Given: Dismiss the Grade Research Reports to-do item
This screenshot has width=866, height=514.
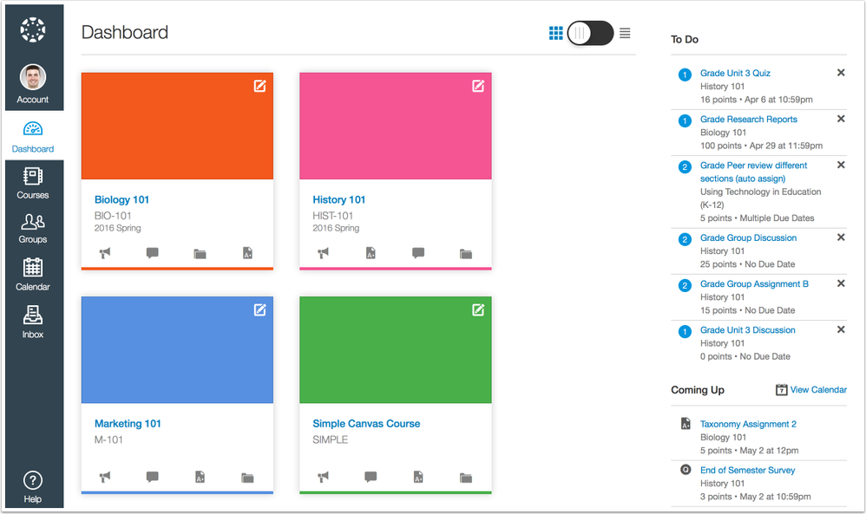Looking at the screenshot, I should pos(840,119).
